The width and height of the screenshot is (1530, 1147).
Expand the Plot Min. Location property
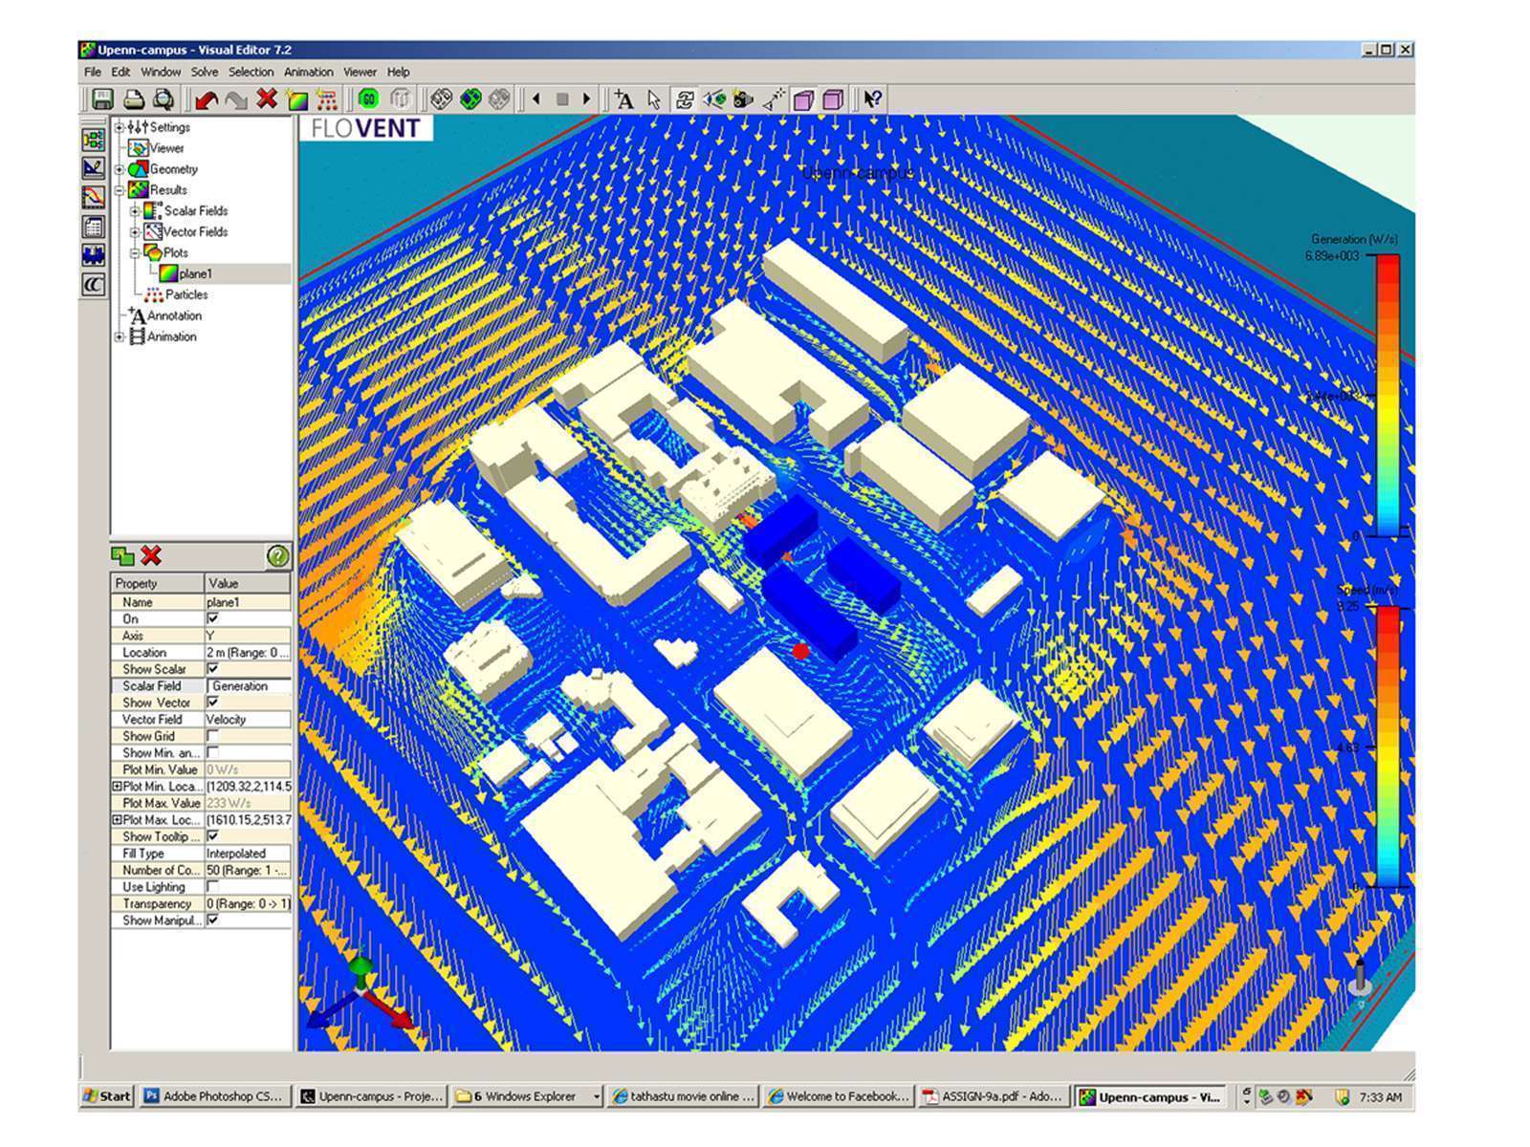(117, 787)
